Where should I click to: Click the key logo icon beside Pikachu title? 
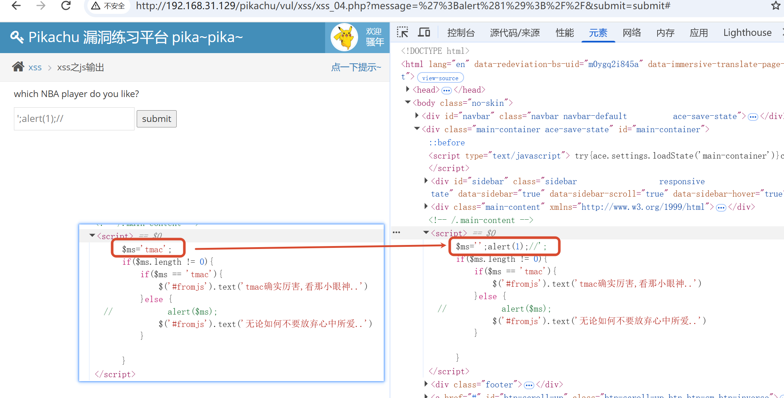coord(17,37)
